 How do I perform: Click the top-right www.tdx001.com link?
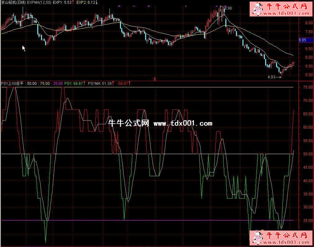click(x=287, y=13)
